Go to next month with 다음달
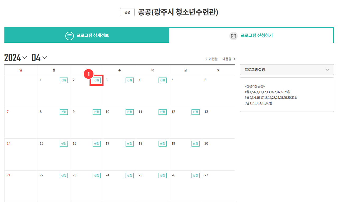338x208 pixels. [x=229, y=59]
